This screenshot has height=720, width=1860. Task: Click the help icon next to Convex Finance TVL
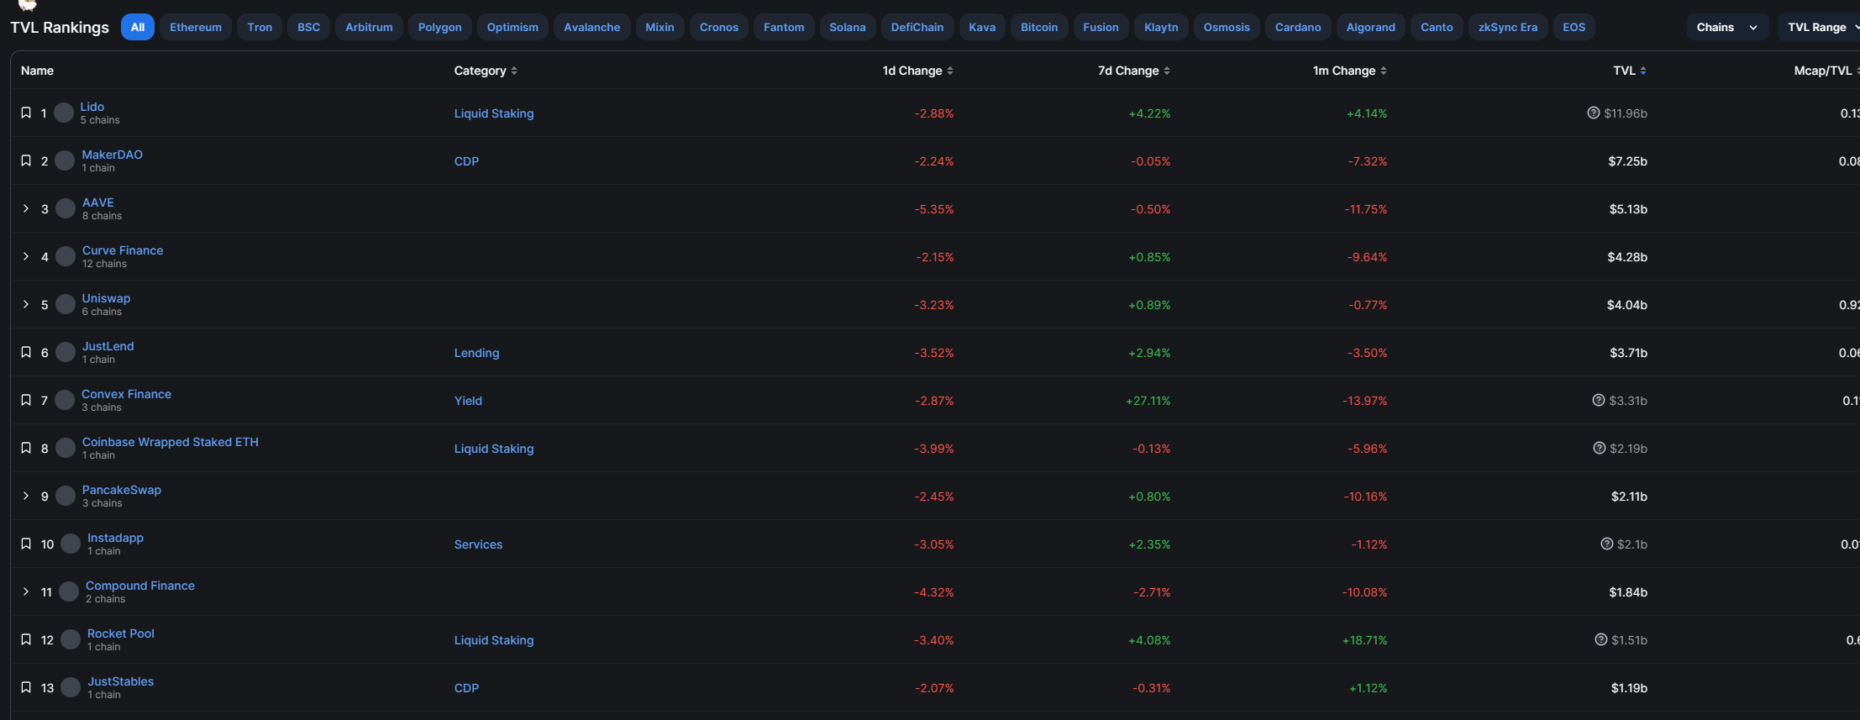tap(1598, 400)
